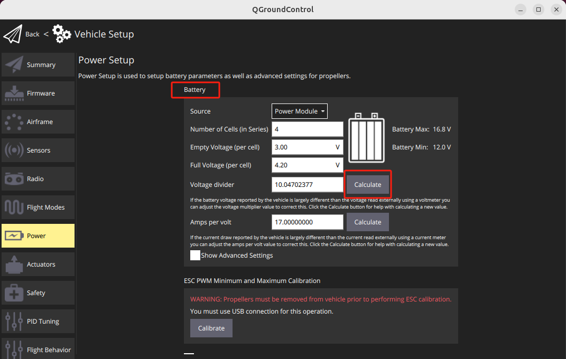The image size is (566, 359).
Task: Click the Airframe dots icon
Action: (x=14, y=122)
